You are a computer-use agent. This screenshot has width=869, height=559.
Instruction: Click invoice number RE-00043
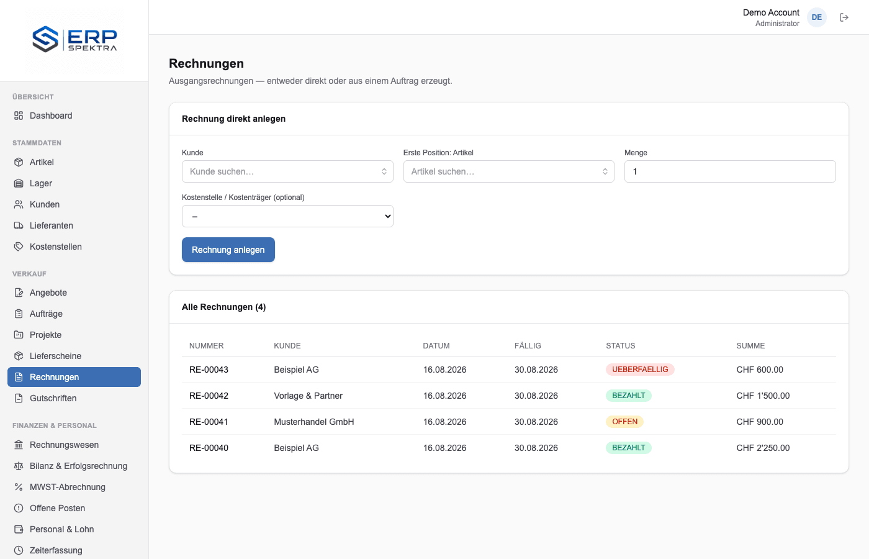(209, 370)
